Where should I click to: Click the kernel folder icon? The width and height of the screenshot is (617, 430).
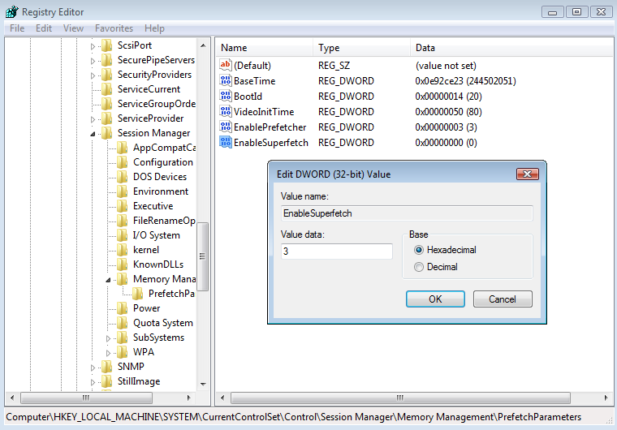[x=123, y=250]
